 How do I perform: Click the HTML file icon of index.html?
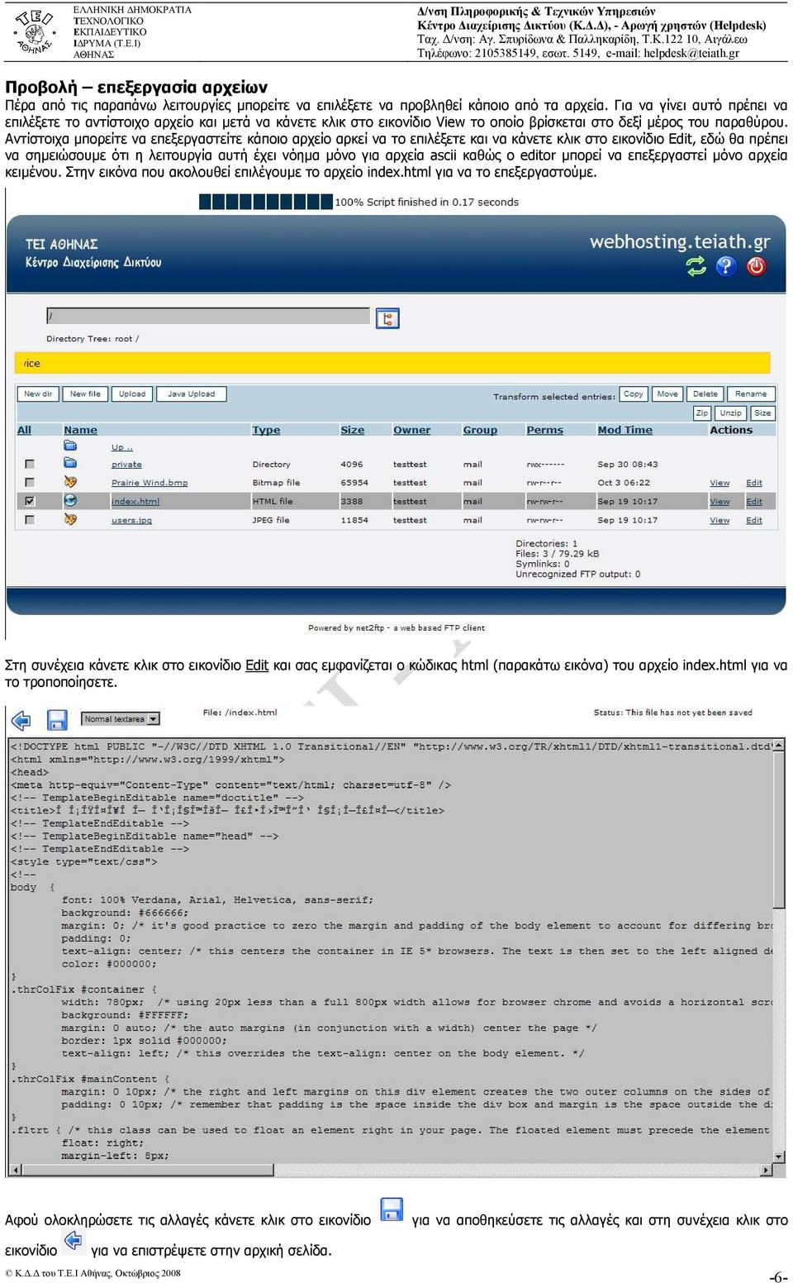(70, 500)
